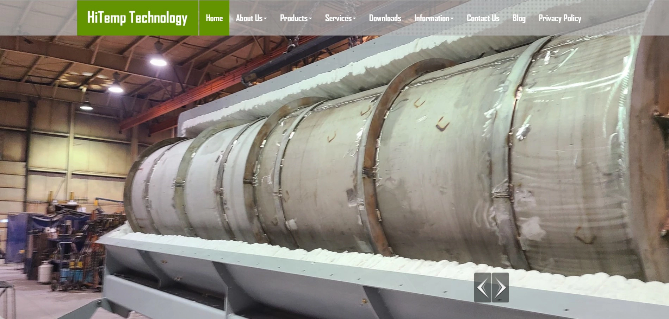
Task: Expand the Information dropdown menu
Action: pyautogui.click(x=434, y=18)
